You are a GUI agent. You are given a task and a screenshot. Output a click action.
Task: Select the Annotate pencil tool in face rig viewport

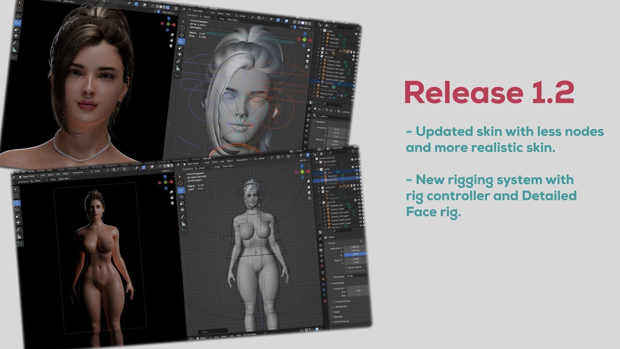179,62
